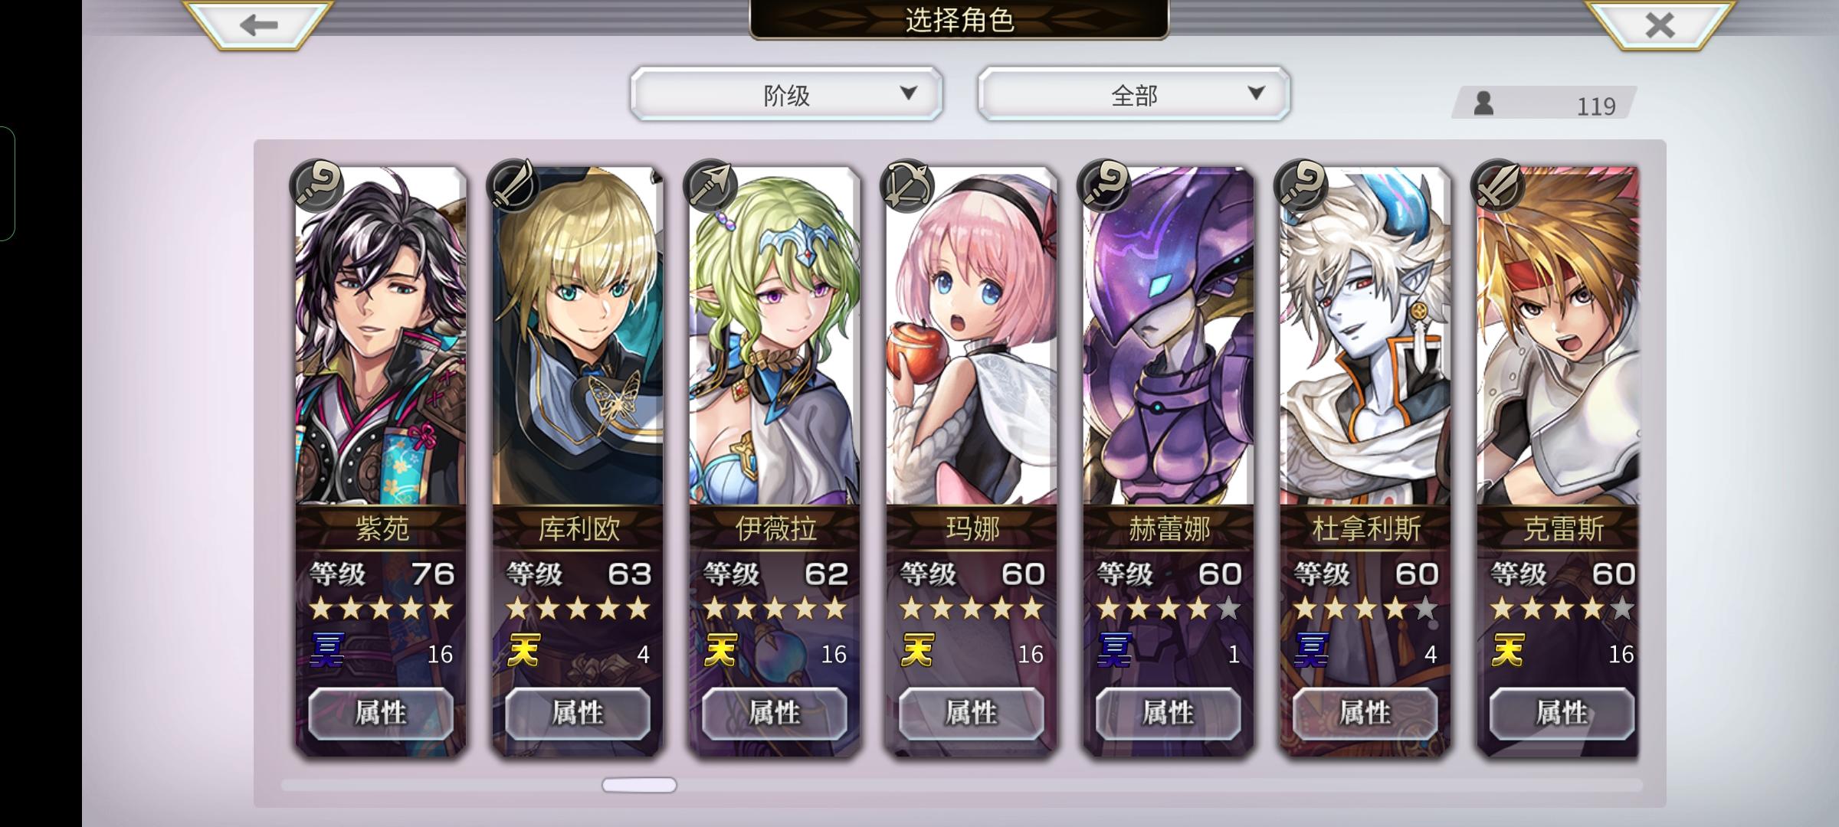This screenshot has height=827, width=1839.
Task: Click the arrow on the 全部 dropdown
Action: click(x=1255, y=93)
